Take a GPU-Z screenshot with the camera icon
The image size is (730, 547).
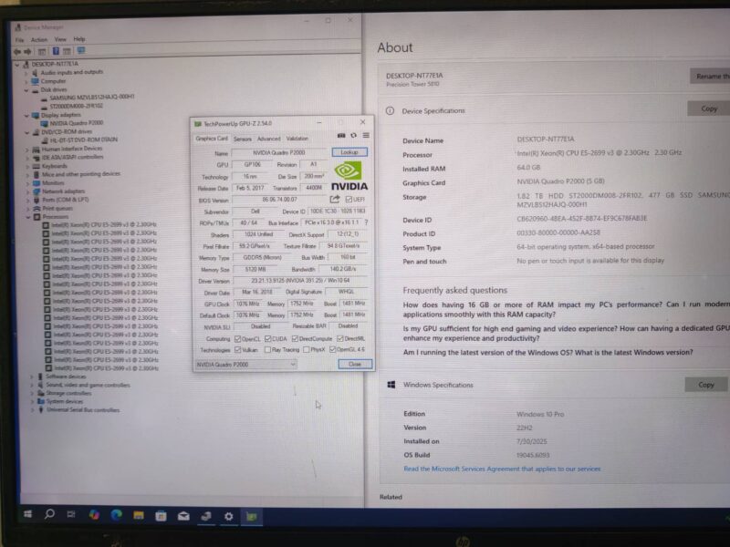pyautogui.click(x=341, y=135)
